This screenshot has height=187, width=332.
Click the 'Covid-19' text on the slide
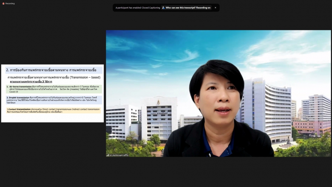click(x=14, y=92)
